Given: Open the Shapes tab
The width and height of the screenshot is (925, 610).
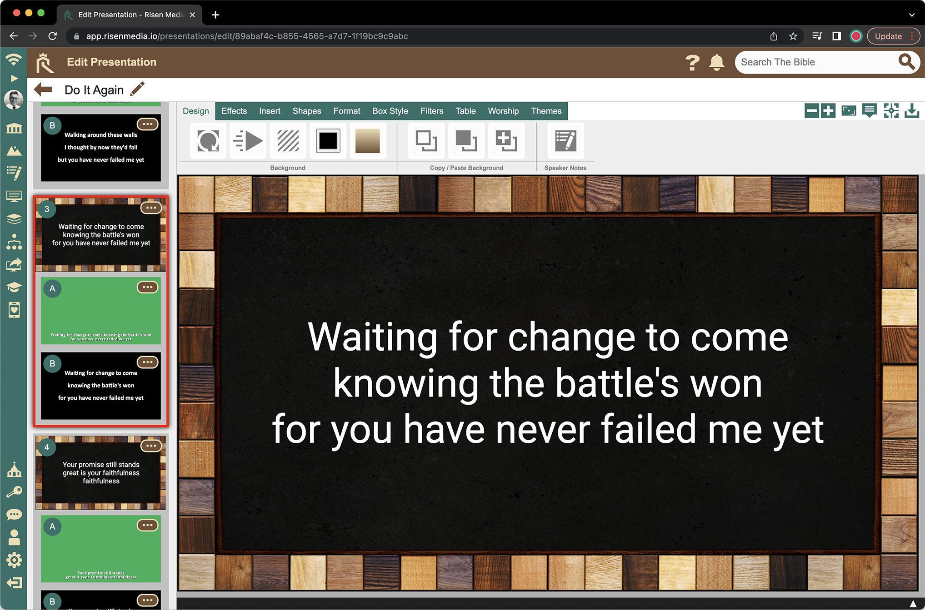Looking at the screenshot, I should [x=307, y=111].
